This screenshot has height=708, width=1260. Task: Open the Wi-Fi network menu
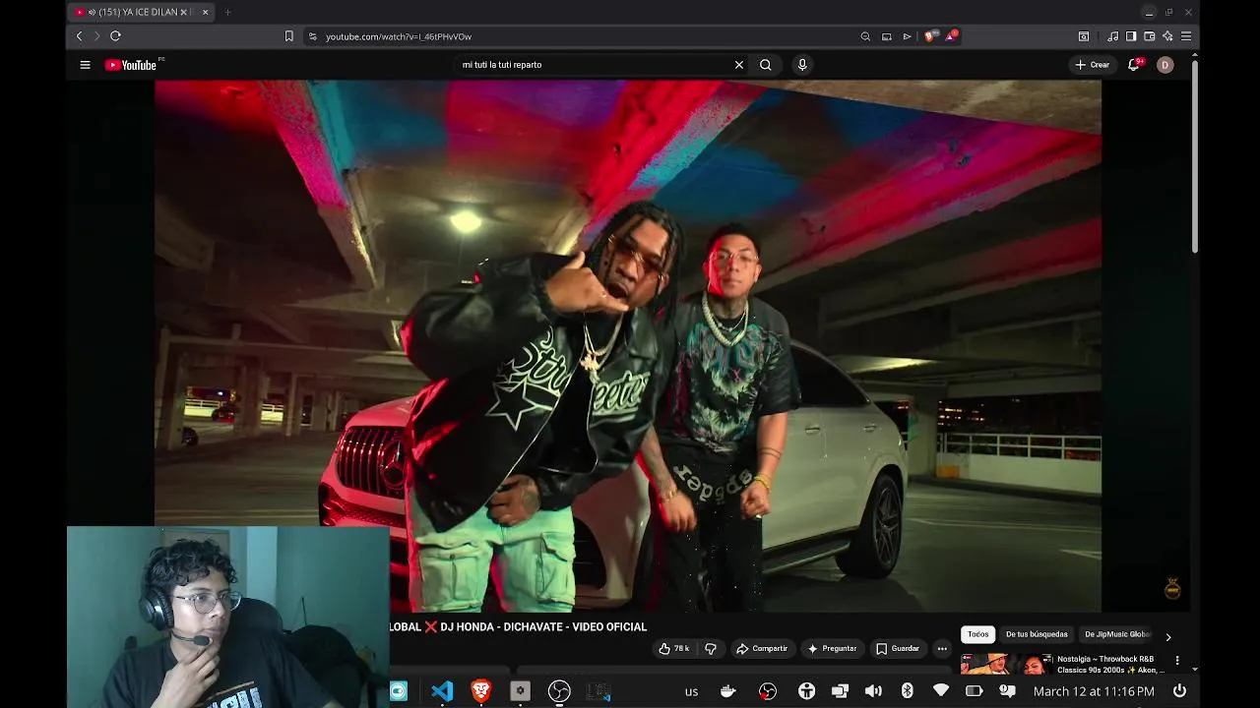[x=941, y=691]
